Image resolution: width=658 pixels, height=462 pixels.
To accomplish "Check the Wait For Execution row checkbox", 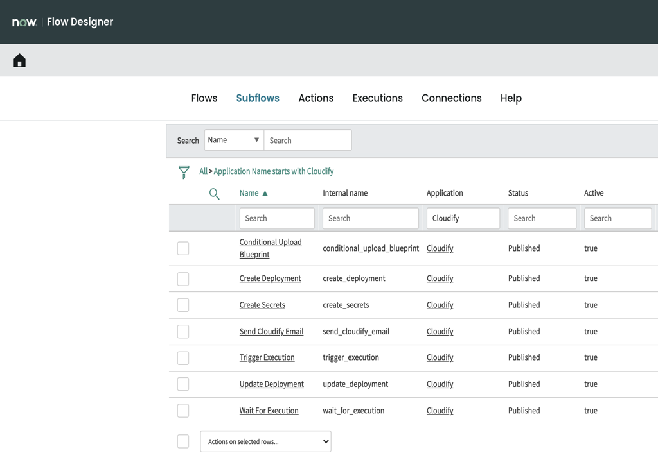I will pyautogui.click(x=183, y=411).
